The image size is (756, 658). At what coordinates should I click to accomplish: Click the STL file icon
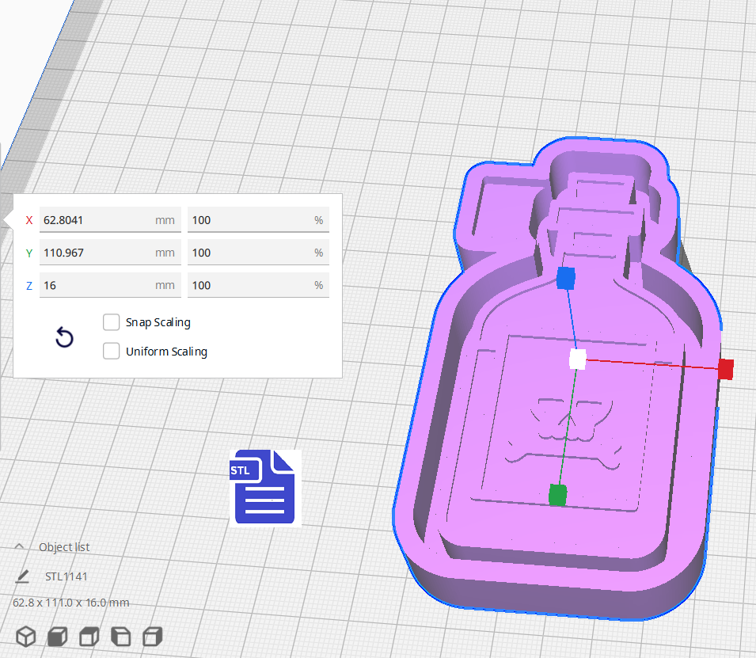(264, 486)
